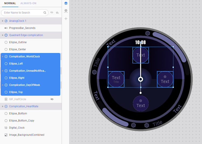Click the ProgressBar_Seconds layer icon

tap(6, 28)
